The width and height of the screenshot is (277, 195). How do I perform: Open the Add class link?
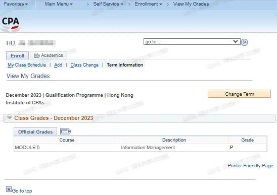click(x=58, y=65)
